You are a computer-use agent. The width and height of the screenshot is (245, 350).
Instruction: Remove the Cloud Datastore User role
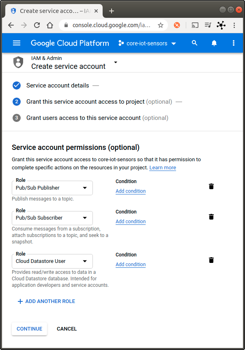pyautogui.click(x=211, y=260)
